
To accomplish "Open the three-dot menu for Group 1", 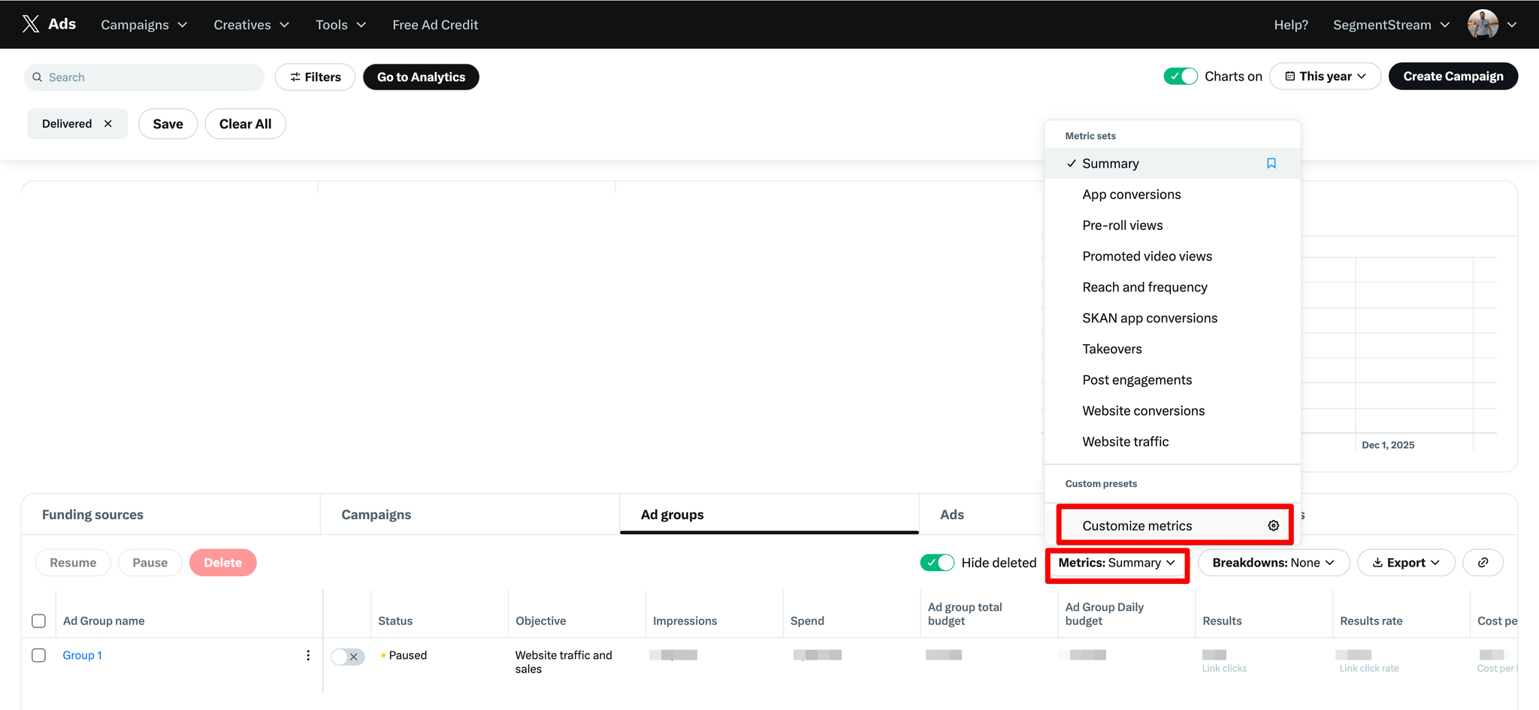I will coord(308,655).
